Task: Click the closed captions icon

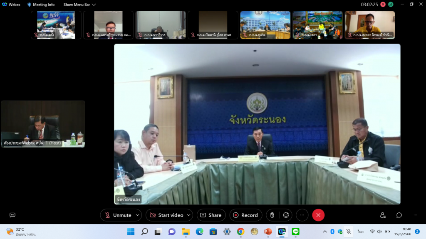Action: (x=12, y=215)
